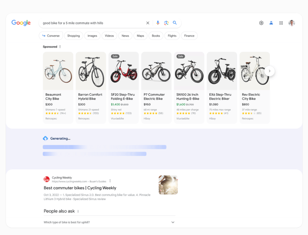The width and height of the screenshot is (308, 235).
Task: Click Hiboy seller under P7 Commuter
Action: (147, 119)
